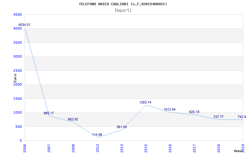Click the 2012 x-axis year label
This screenshot has height=154, width=246.
click(97, 148)
